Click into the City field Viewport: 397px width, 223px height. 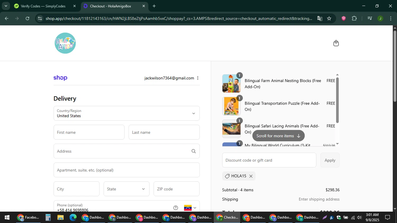tap(76, 189)
